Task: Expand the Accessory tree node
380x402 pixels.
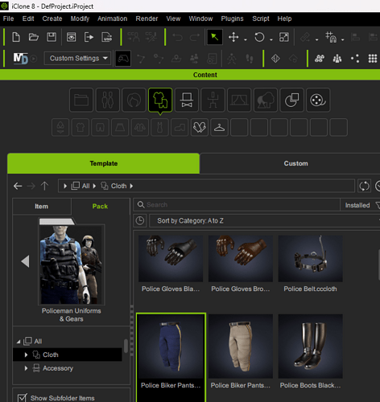Action: [26, 368]
